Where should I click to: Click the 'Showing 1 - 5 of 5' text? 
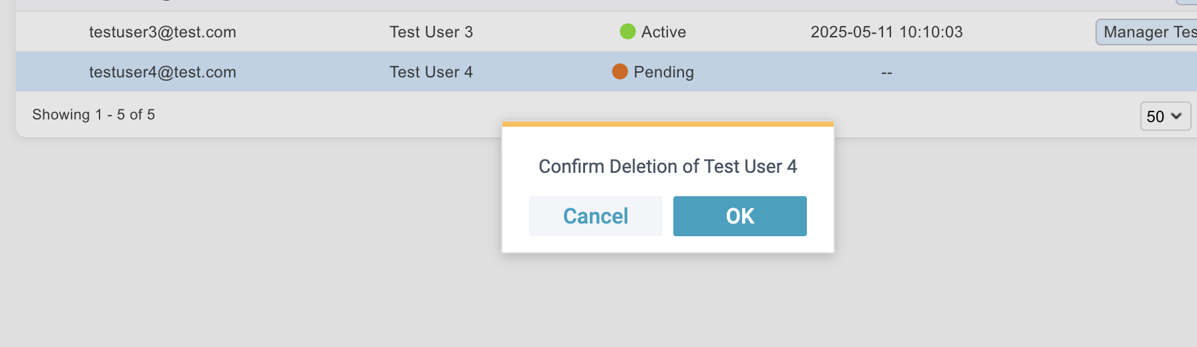pos(94,115)
